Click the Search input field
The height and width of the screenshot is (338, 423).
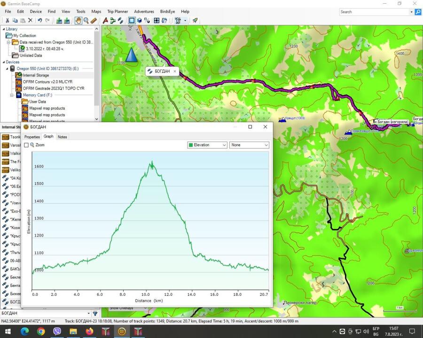[x=375, y=12]
